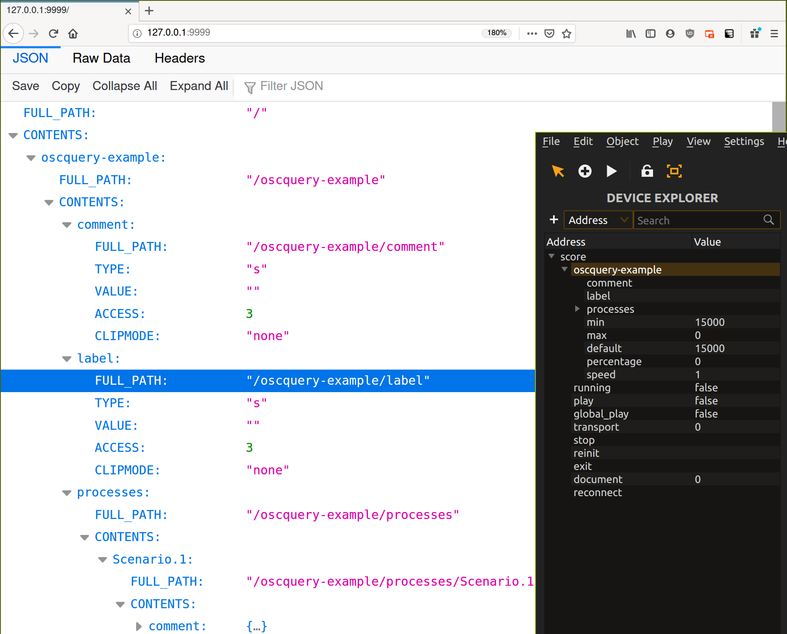The width and height of the screenshot is (787, 634).
Task: Click the Filter JSON input field
Action: point(291,86)
